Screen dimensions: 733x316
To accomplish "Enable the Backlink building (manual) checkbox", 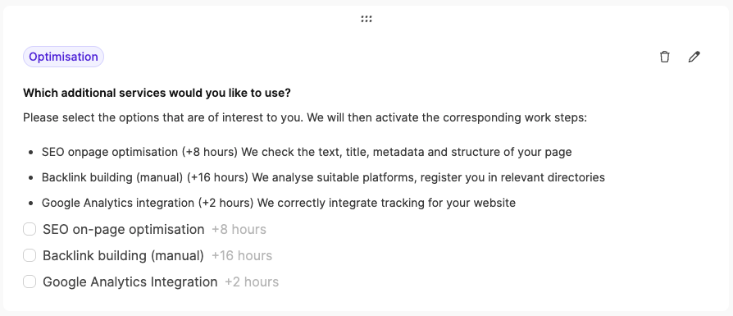I will (30, 255).
